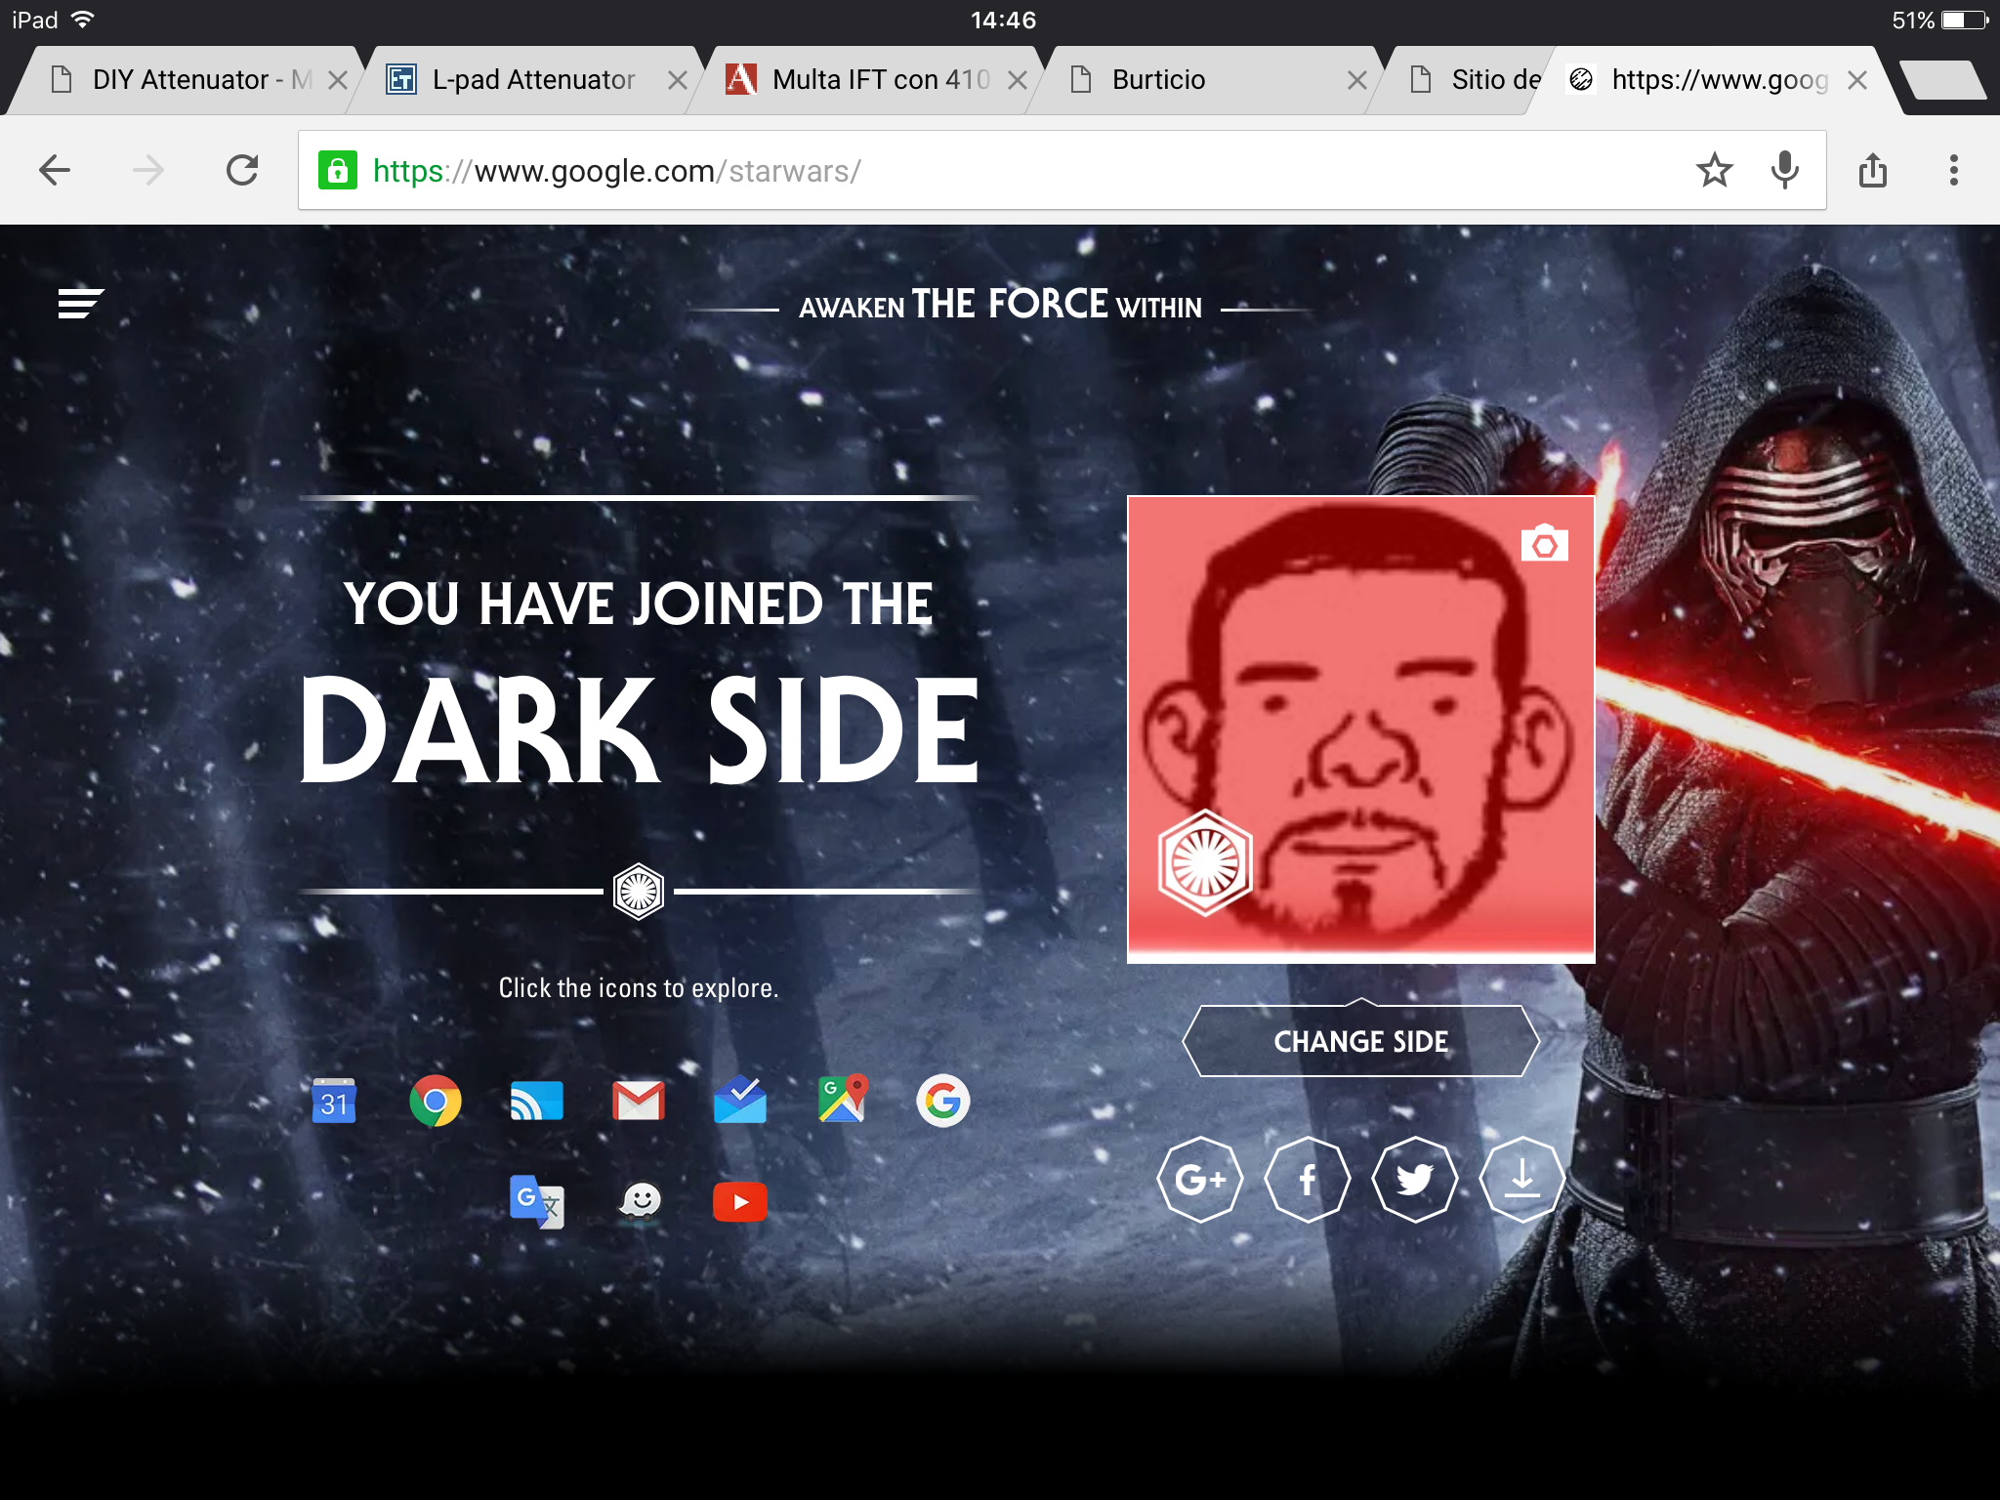Open the YouTube icon
This screenshot has width=2000, height=1500.
[740, 1202]
